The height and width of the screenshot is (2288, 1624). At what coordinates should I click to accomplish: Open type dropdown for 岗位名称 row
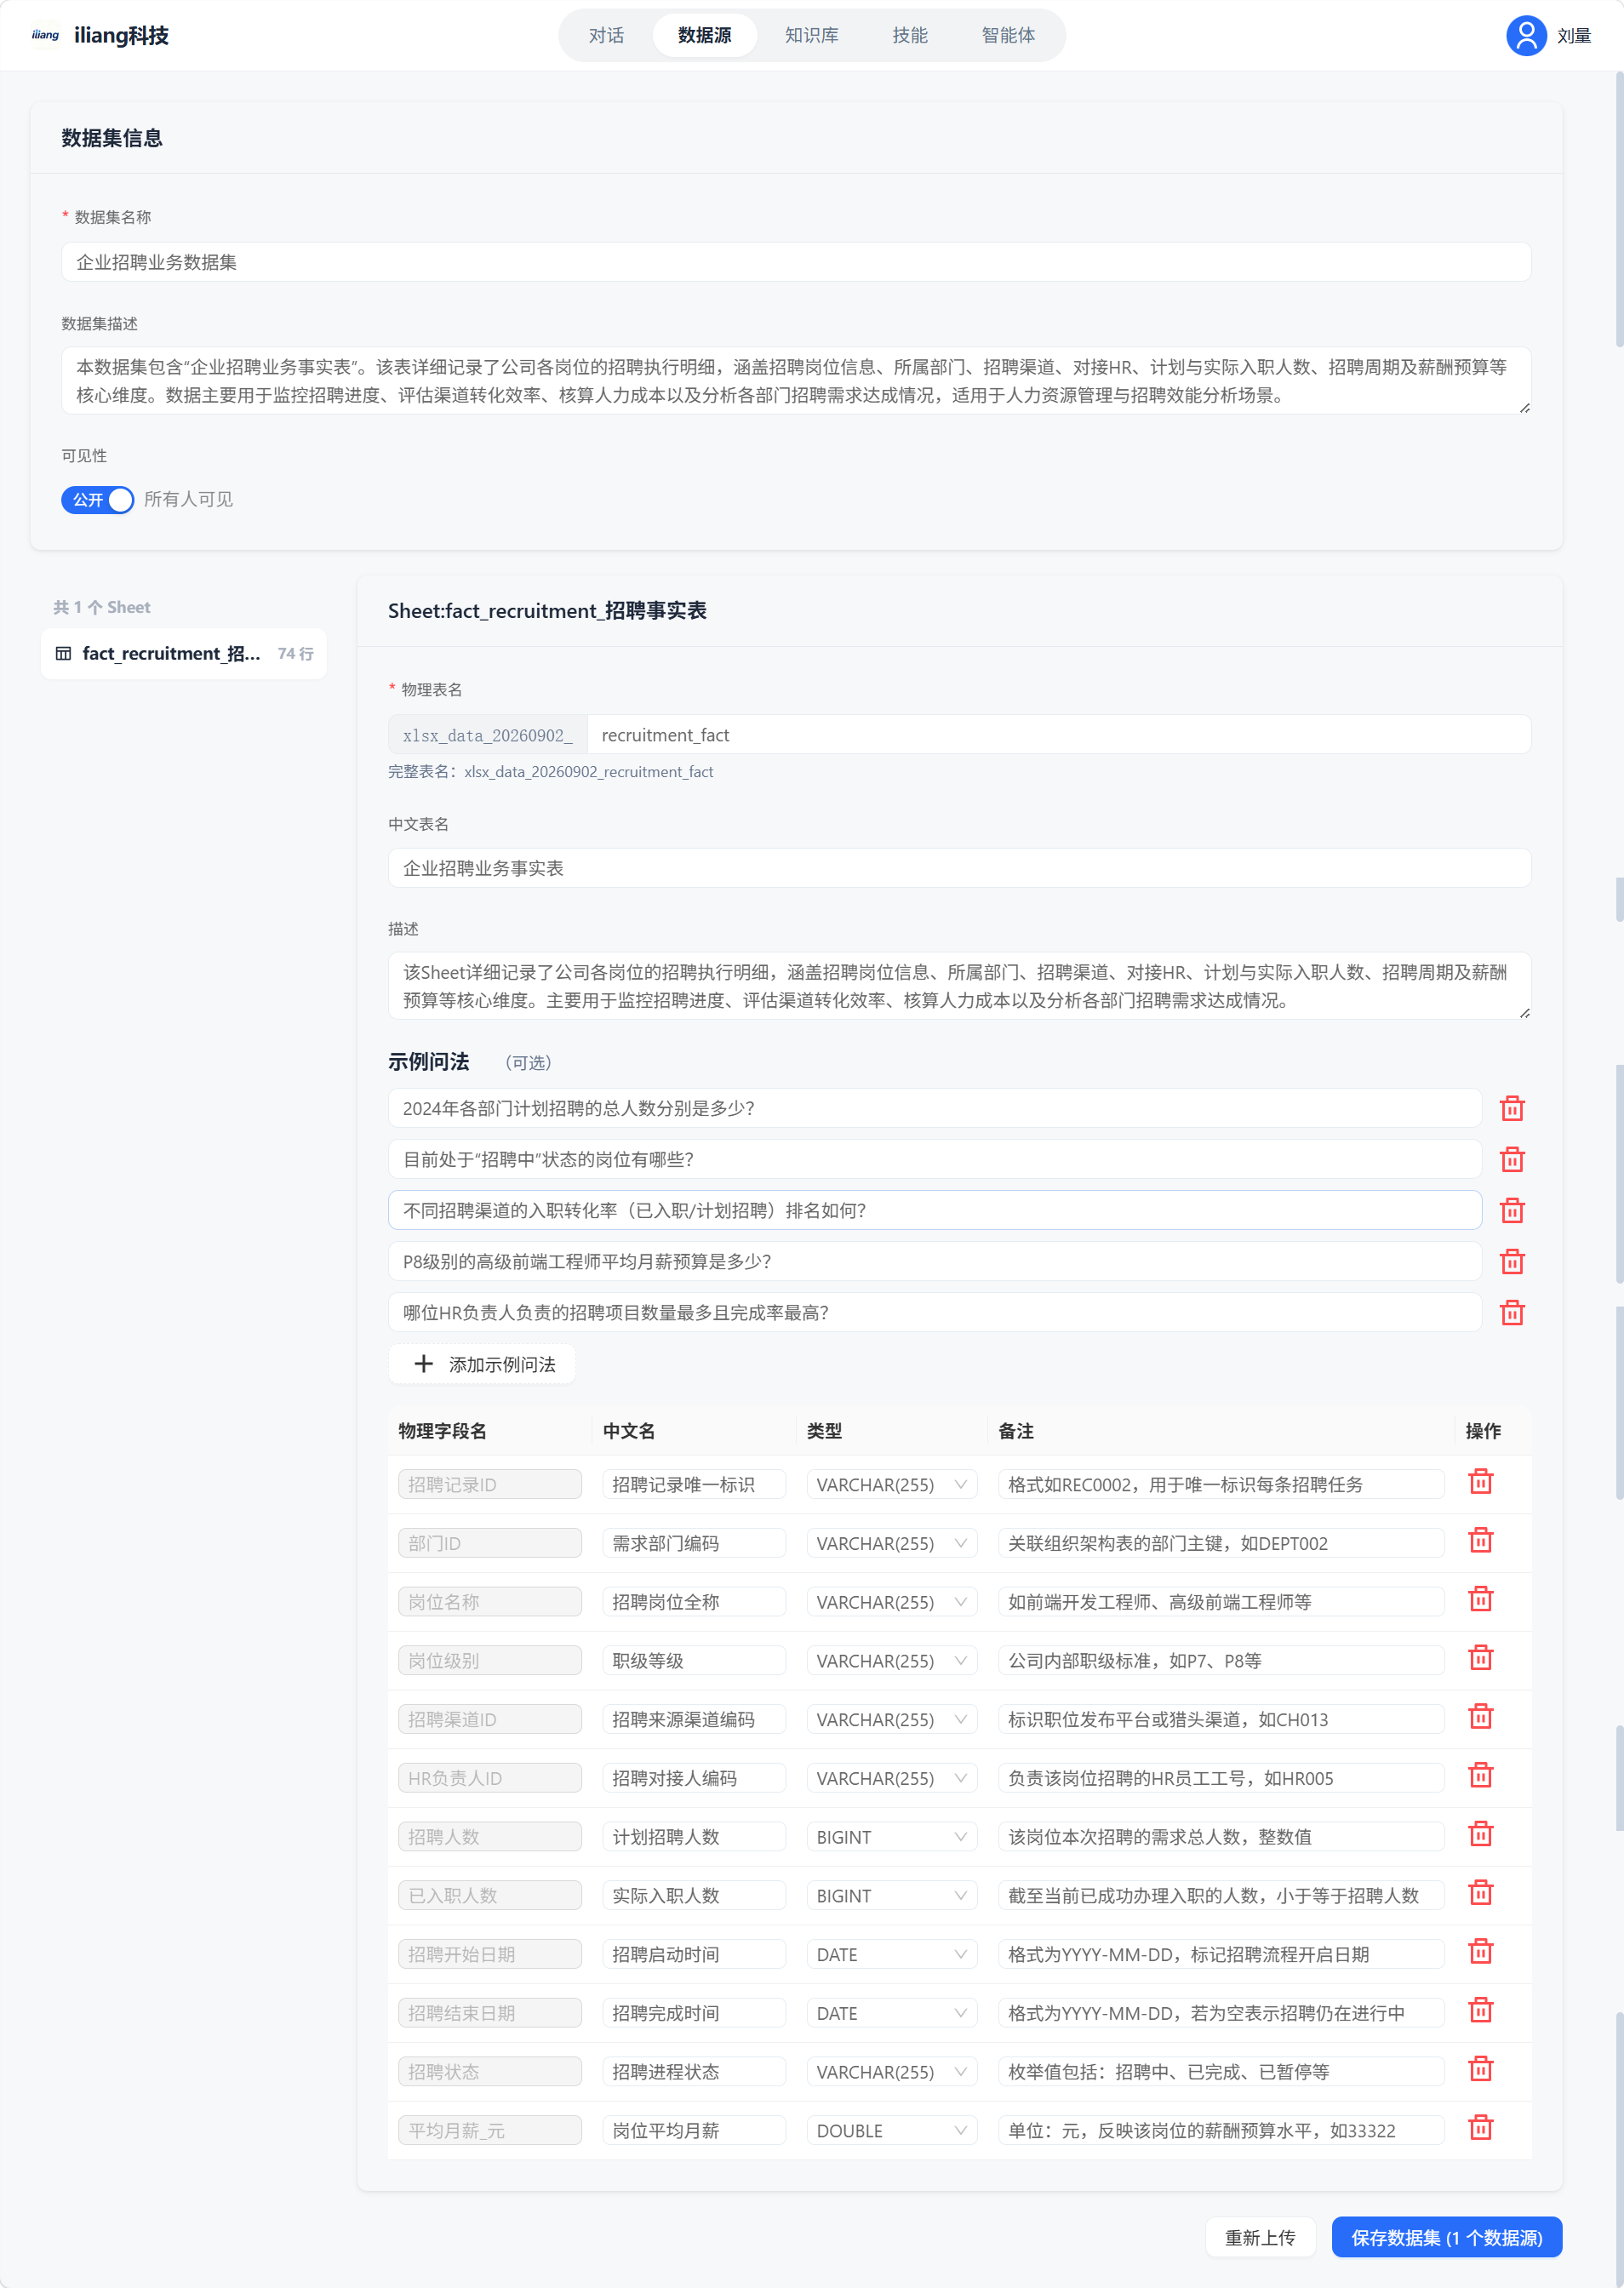point(891,1602)
